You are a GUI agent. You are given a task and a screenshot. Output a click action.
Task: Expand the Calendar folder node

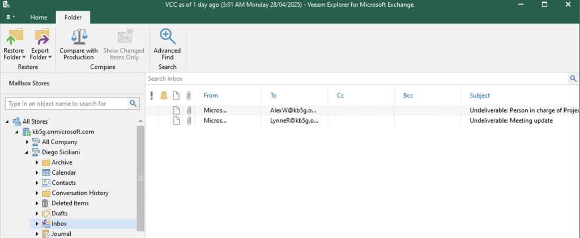click(x=37, y=173)
